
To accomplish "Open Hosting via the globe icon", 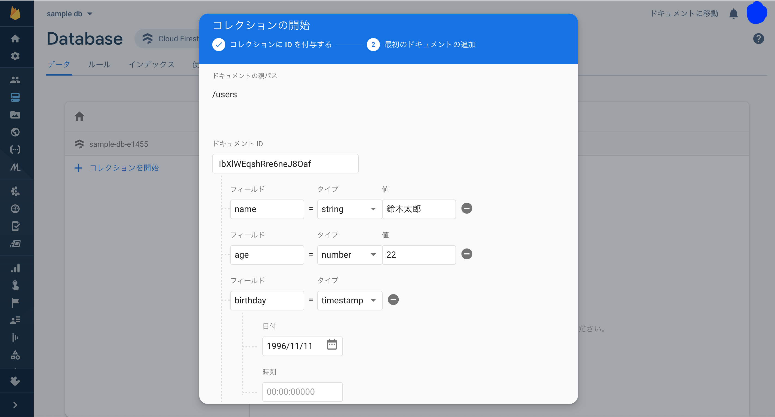I will pyautogui.click(x=15, y=132).
